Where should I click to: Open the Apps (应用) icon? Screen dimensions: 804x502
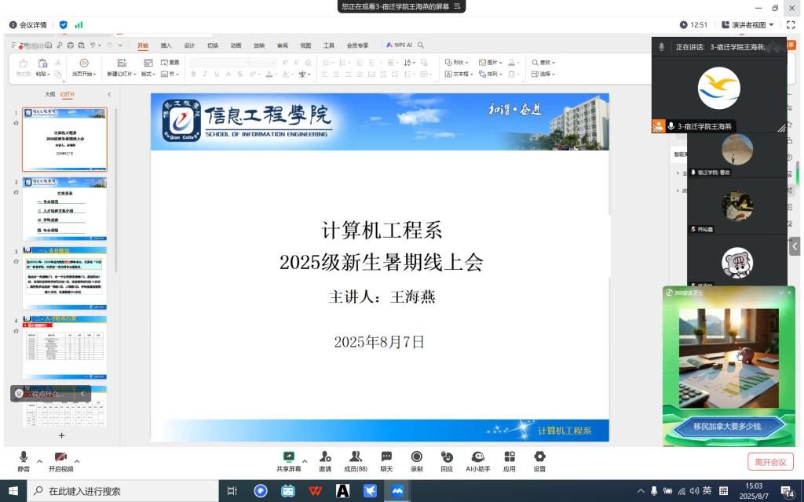[510, 460]
